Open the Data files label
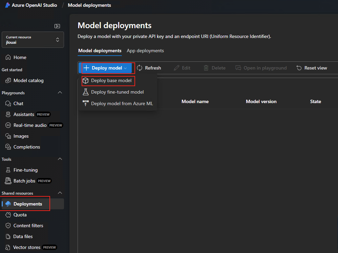 tap(23, 237)
